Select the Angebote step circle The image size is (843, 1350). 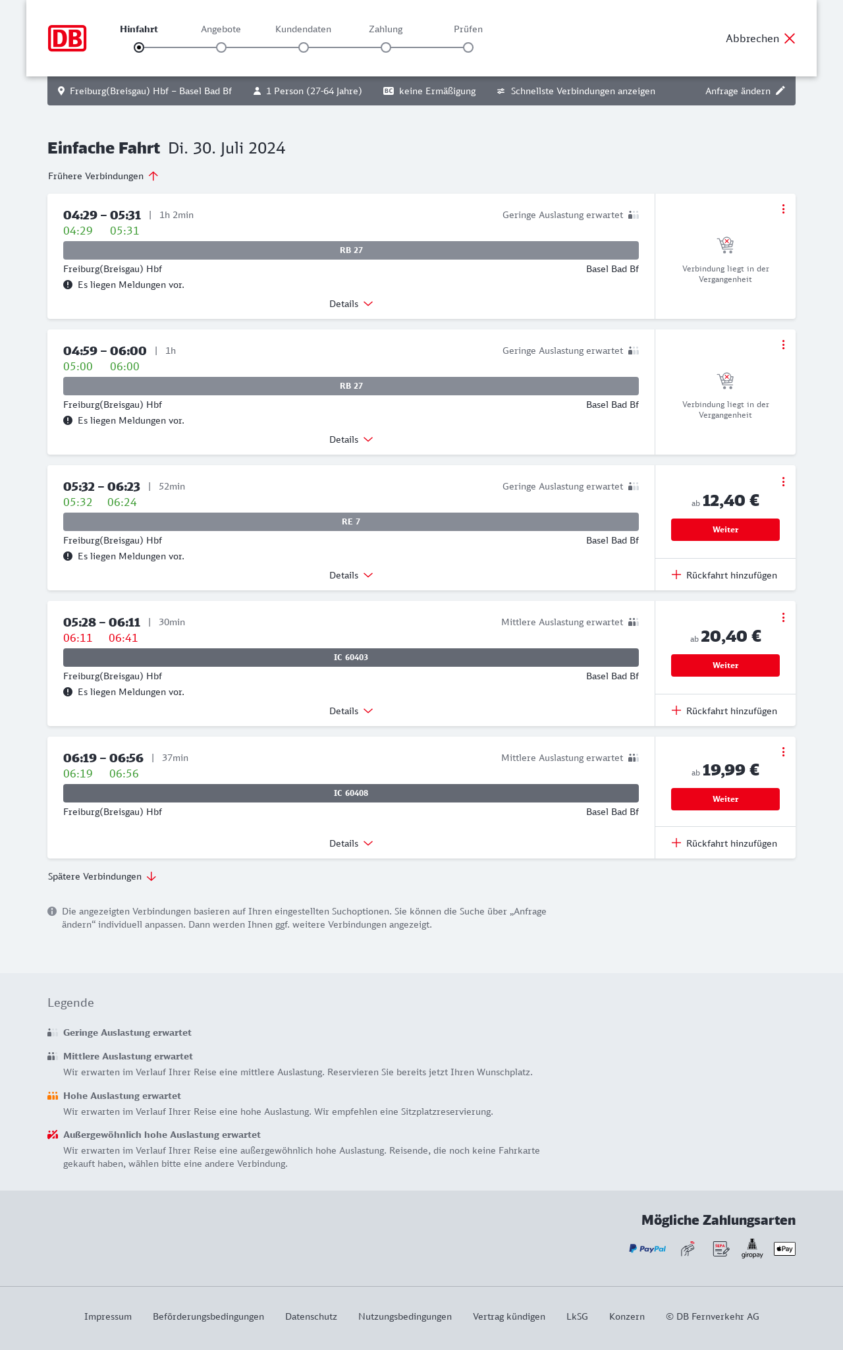[221, 47]
